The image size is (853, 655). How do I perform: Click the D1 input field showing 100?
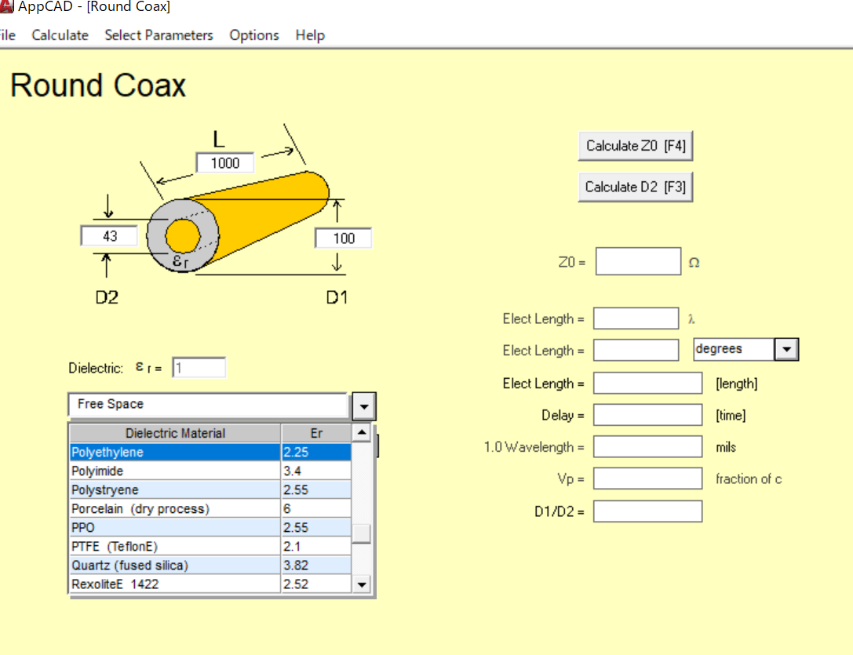[344, 238]
